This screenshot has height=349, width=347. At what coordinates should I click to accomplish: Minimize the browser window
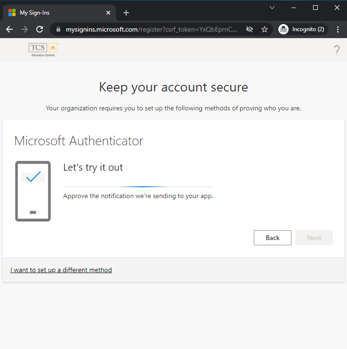coord(294,8)
